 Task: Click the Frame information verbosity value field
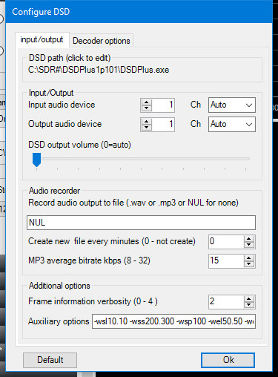[226, 302]
